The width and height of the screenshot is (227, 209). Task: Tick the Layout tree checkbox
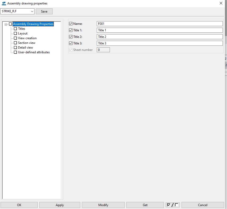click(x=15, y=33)
